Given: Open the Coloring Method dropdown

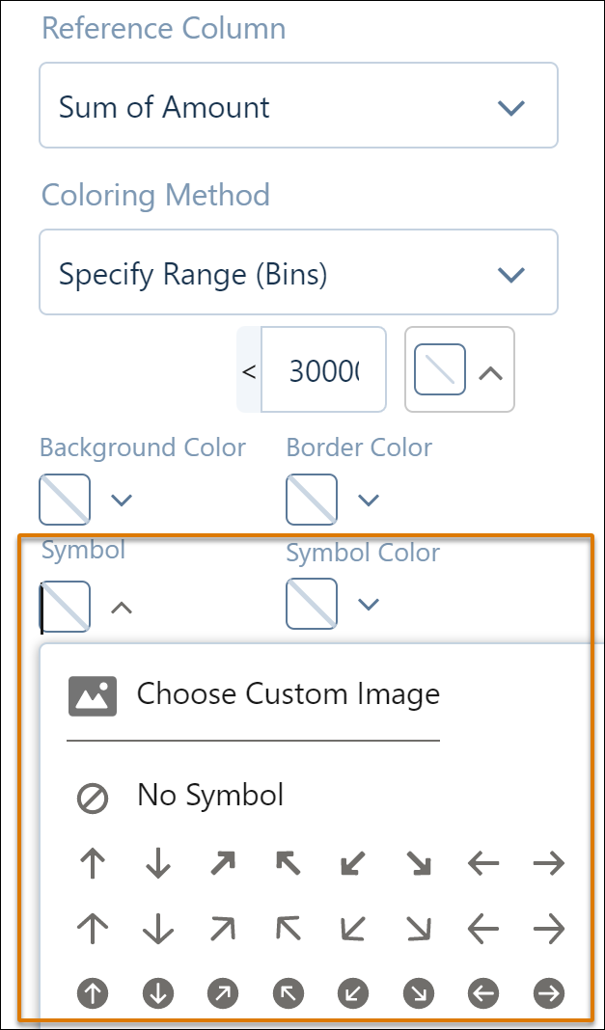Looking at the screenshot, I should (x=299, y=272).
